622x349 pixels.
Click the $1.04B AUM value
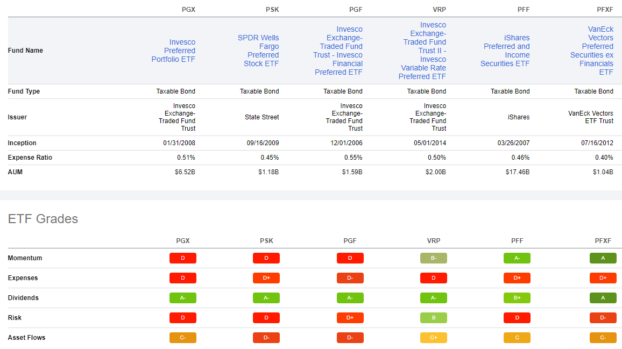[x=603, y=172]
